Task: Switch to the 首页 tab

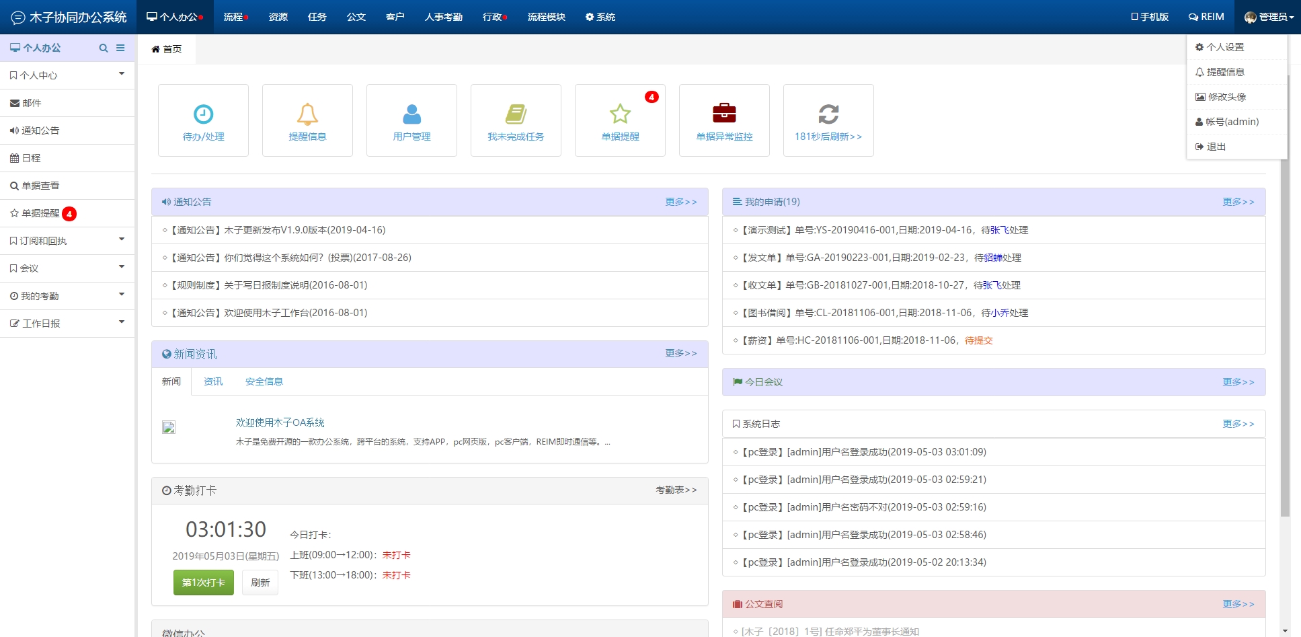Action: coord(167,49)
